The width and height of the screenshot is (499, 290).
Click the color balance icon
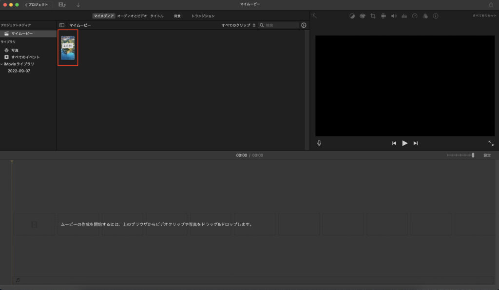pyautogui.click(x=352, y=16)
